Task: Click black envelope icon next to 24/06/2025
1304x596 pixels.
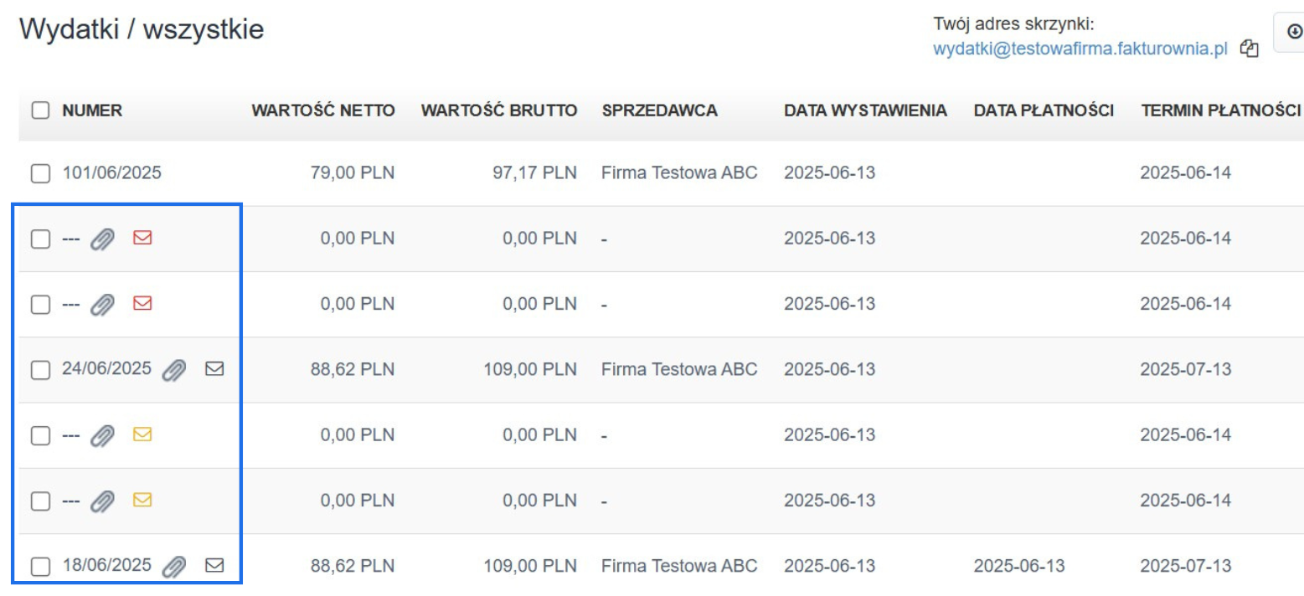Action: coord(214,368)
